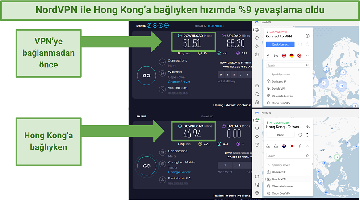
Task: Connect to the Hong Kong flag shortcut
Action: pos(299,55)
